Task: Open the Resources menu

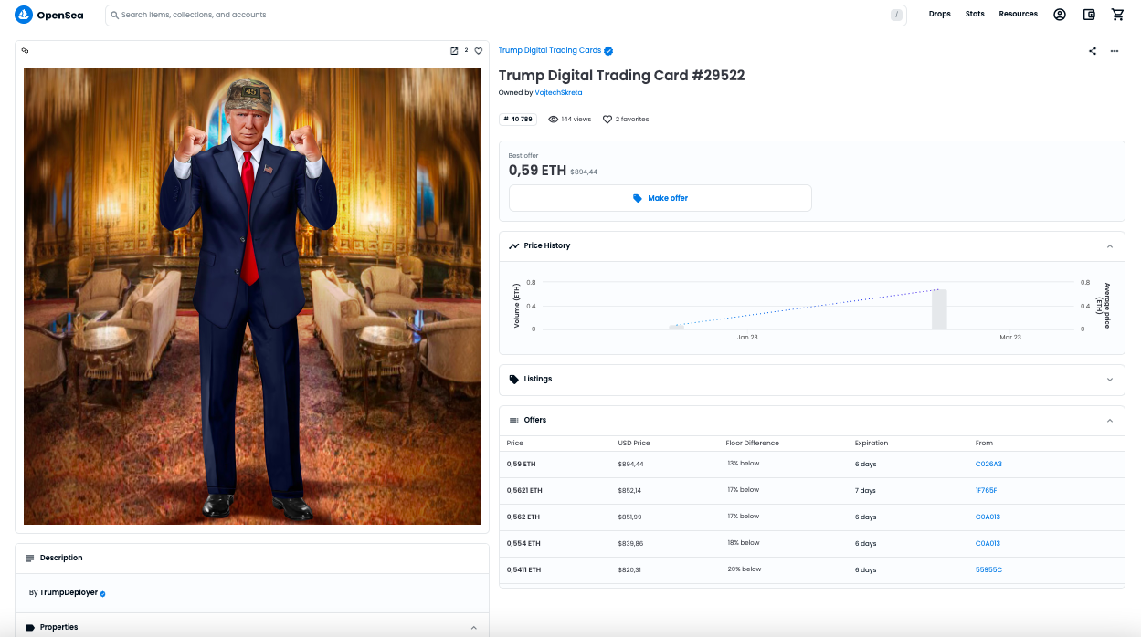Action: click(1018, 15)
